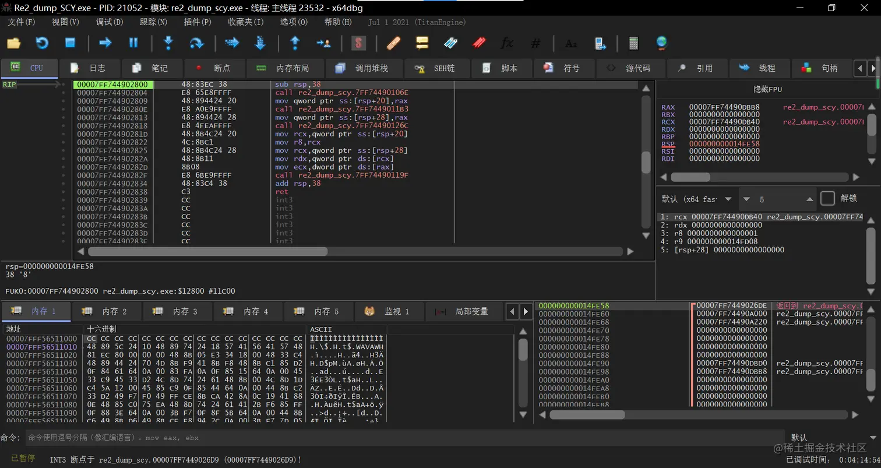Viewport: 881px width, 468px height.
Task: Restart the debugged program
Action: click(x=42, y=43)
